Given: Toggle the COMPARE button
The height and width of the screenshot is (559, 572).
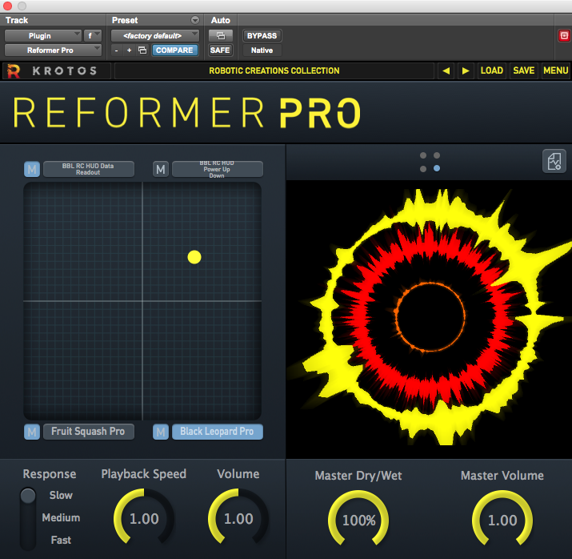Looking at the screenshot, I should [174, 50].
